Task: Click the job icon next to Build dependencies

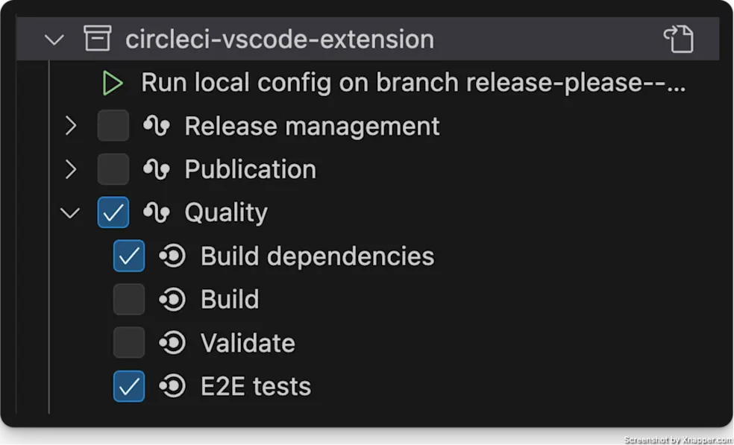Action: tap(172, 256)
